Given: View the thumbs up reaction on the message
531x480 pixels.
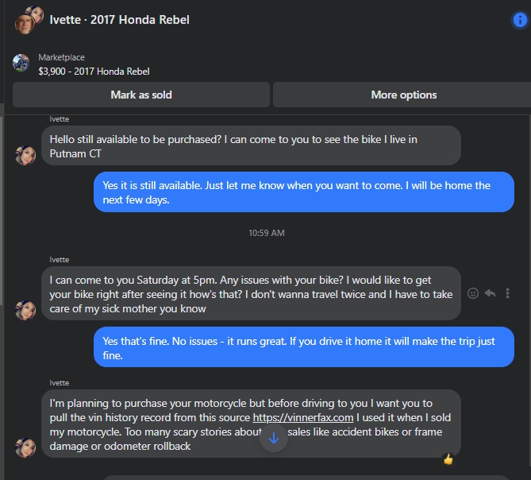Looking at the screenshot, I should [448, 459].
